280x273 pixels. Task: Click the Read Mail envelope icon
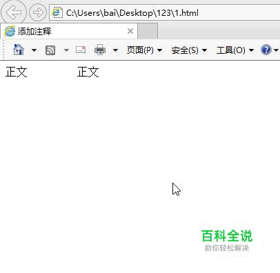(81, 50)
